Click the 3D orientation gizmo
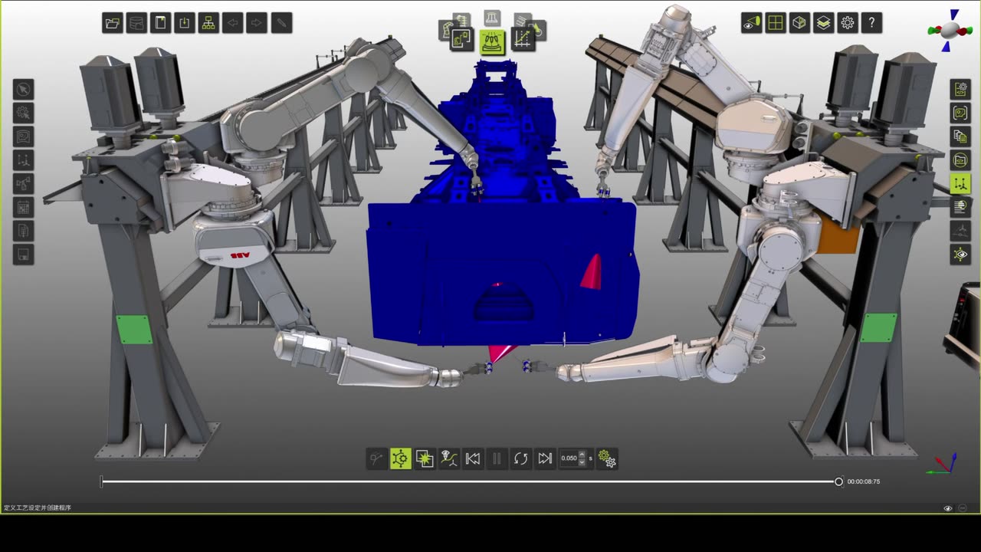981x552 pixels. 950,31
